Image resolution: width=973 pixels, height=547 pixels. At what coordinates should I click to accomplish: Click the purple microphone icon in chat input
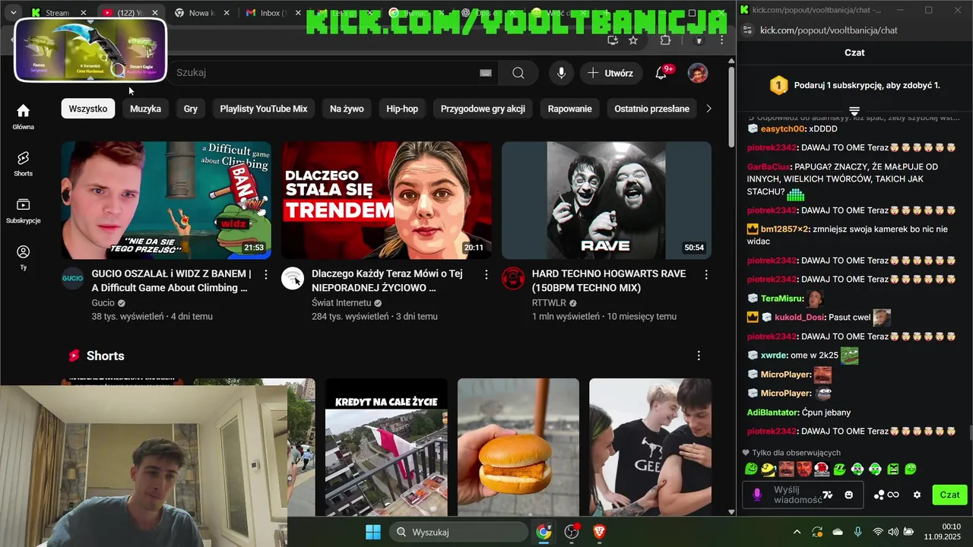tap(757, 495)
